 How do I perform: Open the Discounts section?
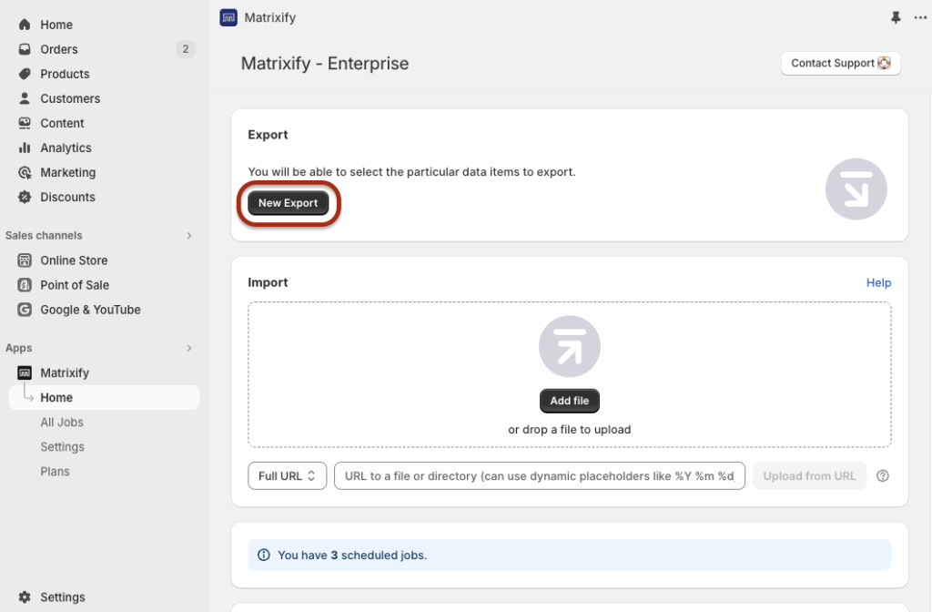66,197
